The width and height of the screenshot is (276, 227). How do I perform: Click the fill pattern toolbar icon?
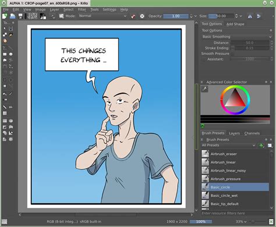(34, 16)
